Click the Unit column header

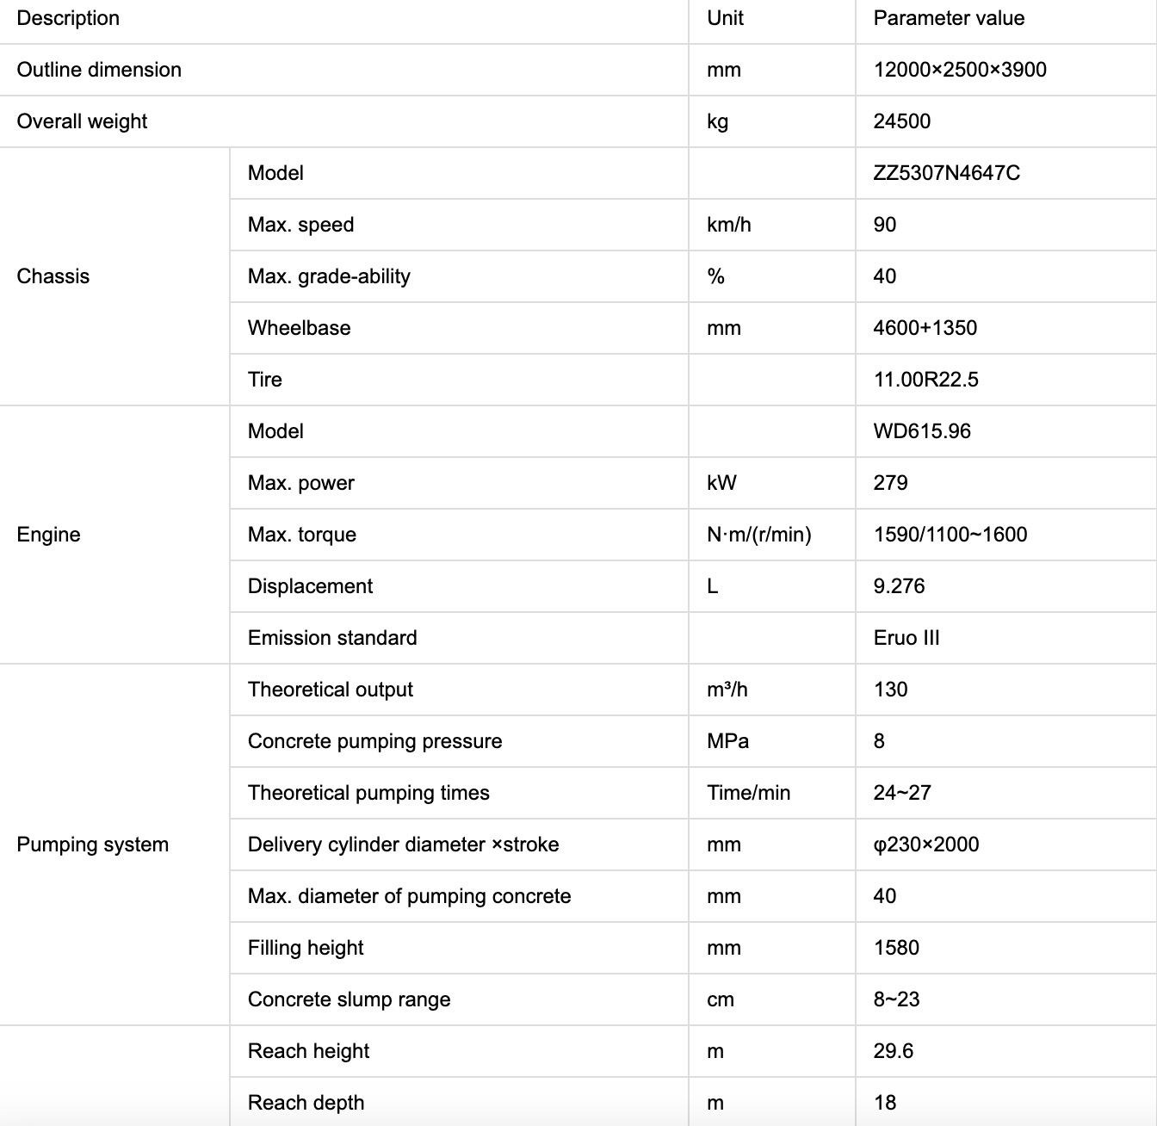[x=725, y=18]
